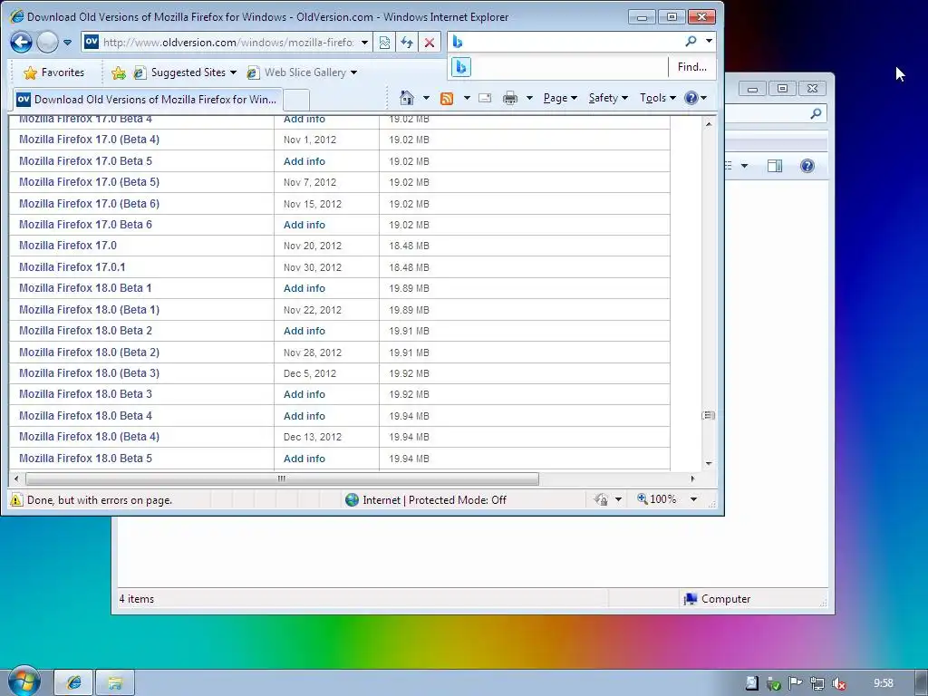Viewport: 928px width, 696px height.
Task: Click Add info for Firefox 17.0 Beta 5
Action: 304,161
